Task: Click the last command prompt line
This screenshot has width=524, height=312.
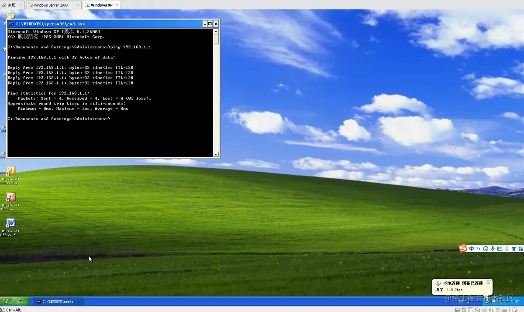Action: [x=59, y=119]
